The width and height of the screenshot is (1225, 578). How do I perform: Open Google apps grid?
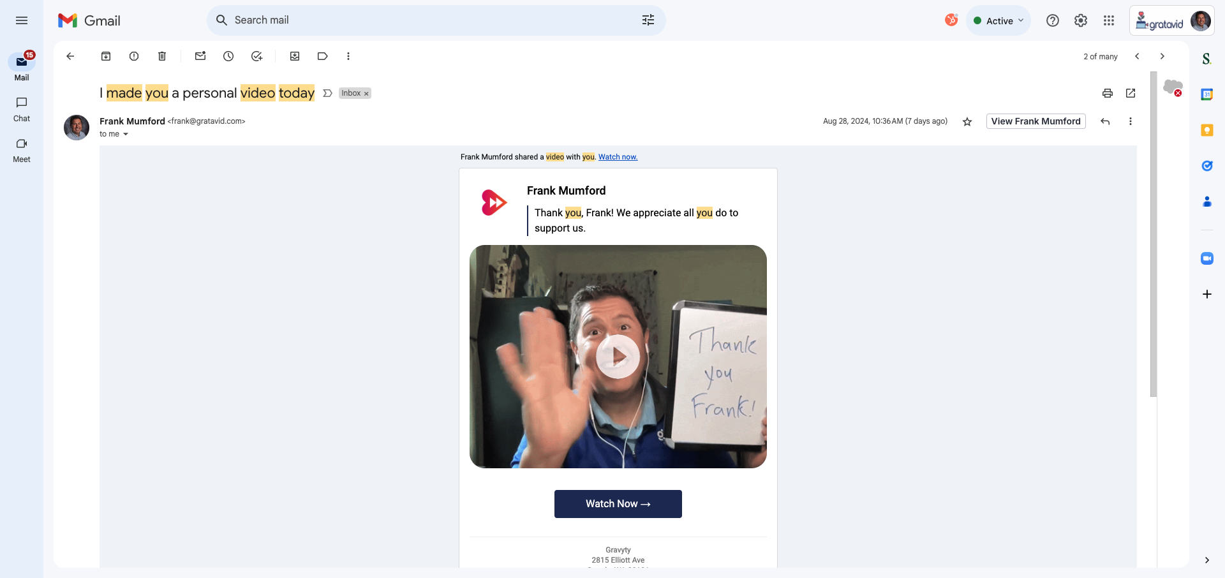point(1109,20)
